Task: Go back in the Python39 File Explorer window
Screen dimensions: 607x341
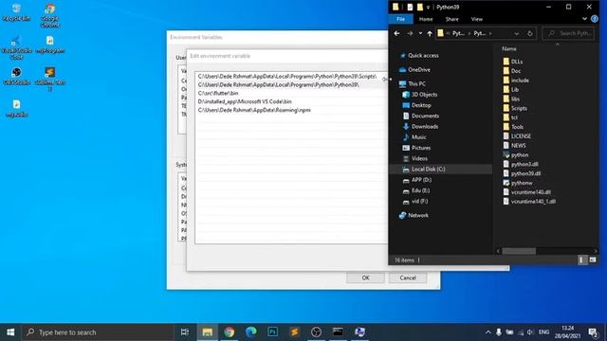Action: (396, 34)
